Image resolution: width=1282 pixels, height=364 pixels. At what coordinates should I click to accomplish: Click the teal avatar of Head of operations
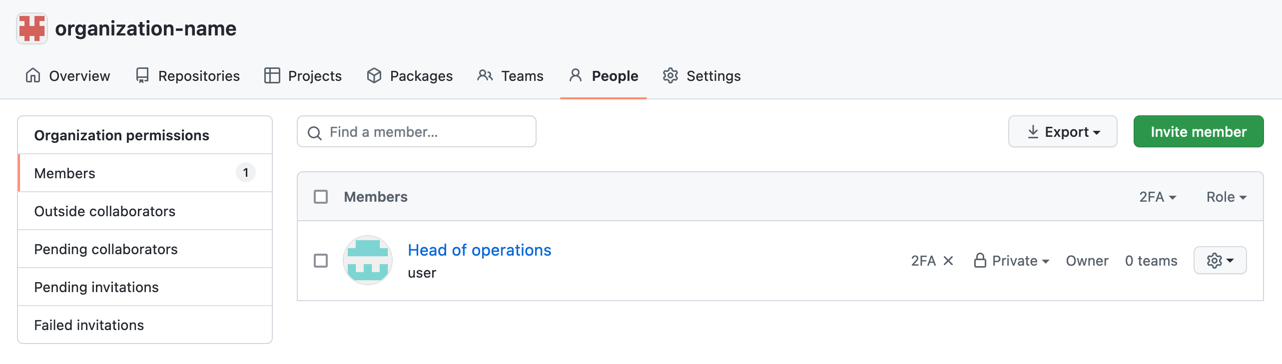click(x=368, y=260)
